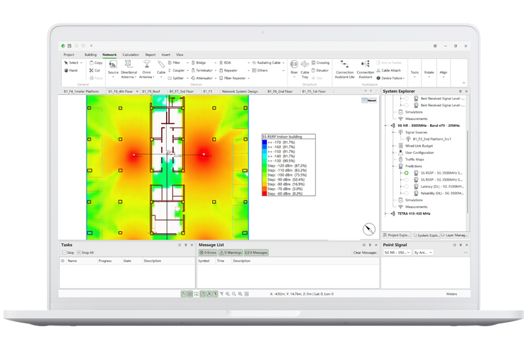The height and width of the screenshot is (341, 528).
Task: Open the Report ribbon tab
Action: click(x=150, y=55)
